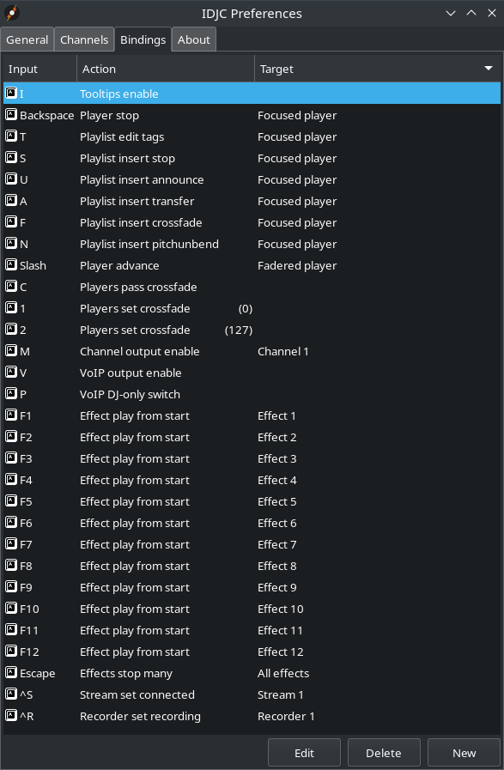Sort bindings by the Input column header
The width and height of the screenshot is (504, 770).
click(39, 69)
